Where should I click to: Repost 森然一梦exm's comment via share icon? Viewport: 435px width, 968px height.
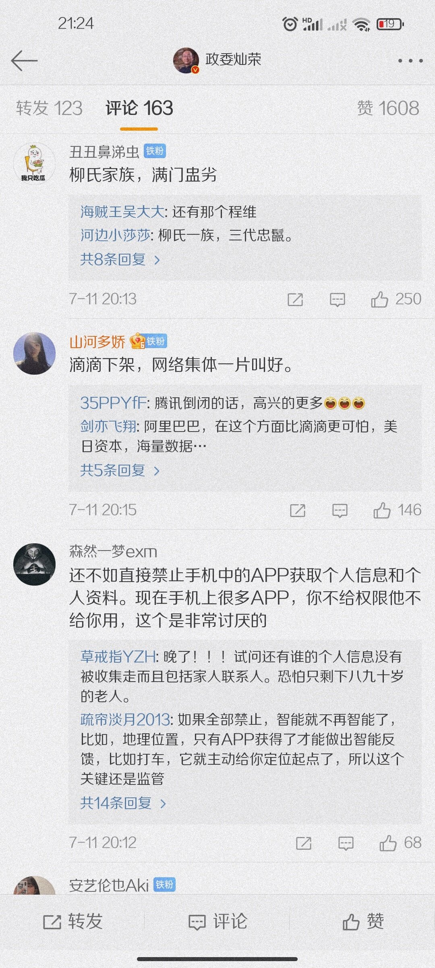tap(304, 843)
